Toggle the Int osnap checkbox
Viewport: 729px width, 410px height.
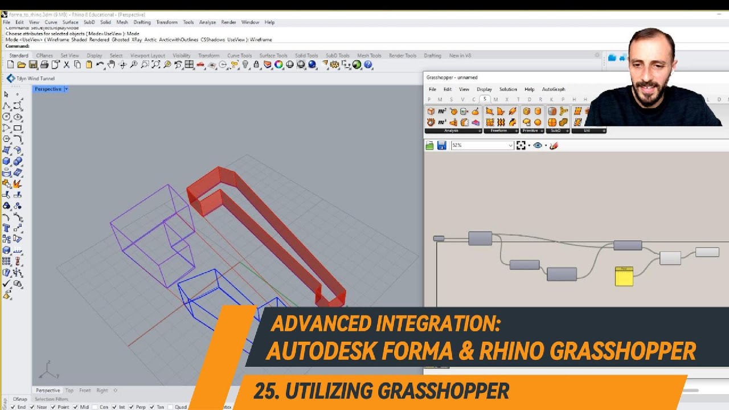pyautogui.click(x=114, y=407)
